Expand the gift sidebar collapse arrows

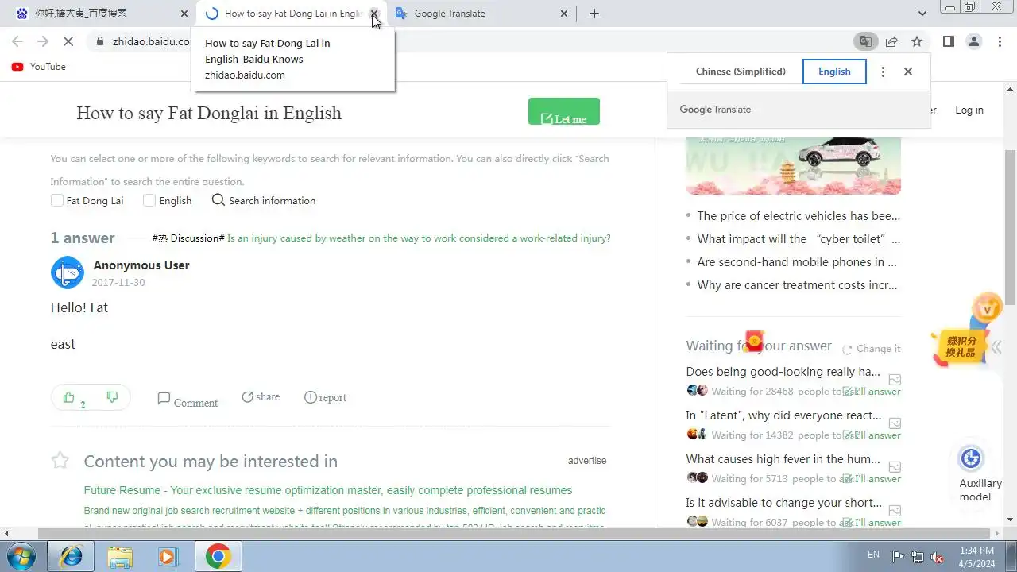pyautogui.click(x=996, y=346)
